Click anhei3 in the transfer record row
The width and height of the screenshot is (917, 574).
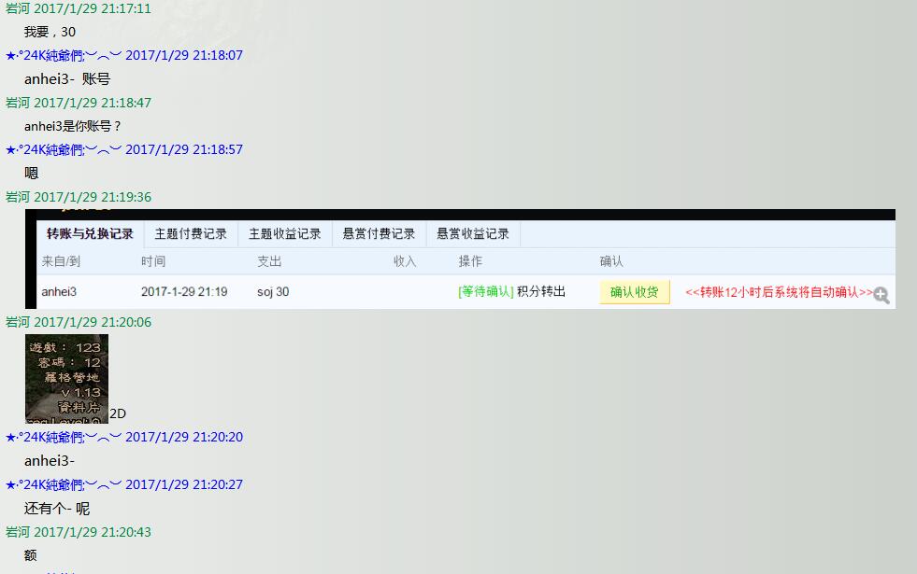pos(59,292)
